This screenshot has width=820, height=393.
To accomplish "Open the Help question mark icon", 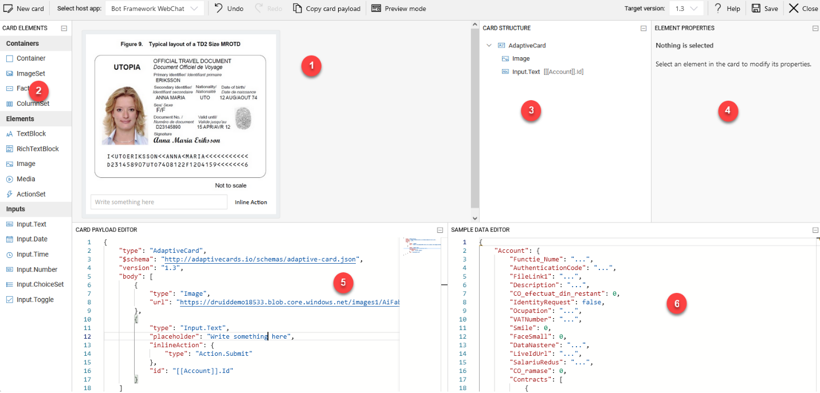I will [717, 9].
